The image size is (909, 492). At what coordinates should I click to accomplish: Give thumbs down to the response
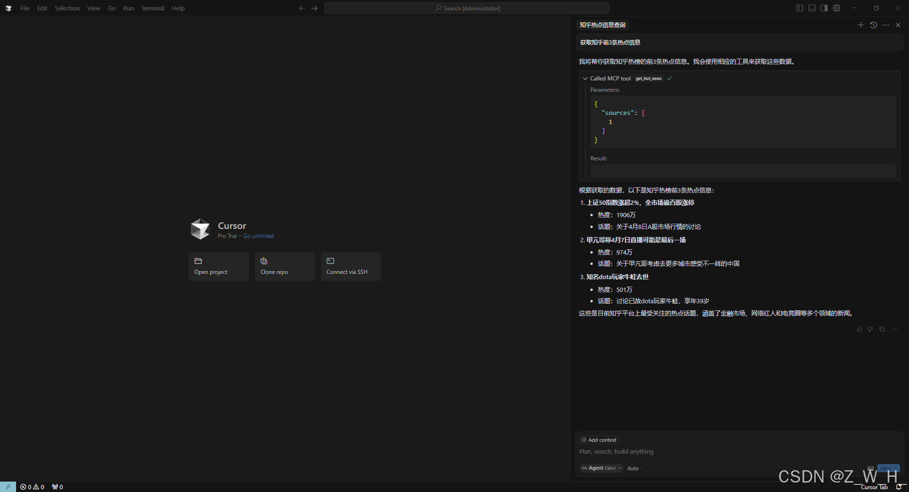coord(870,329)
